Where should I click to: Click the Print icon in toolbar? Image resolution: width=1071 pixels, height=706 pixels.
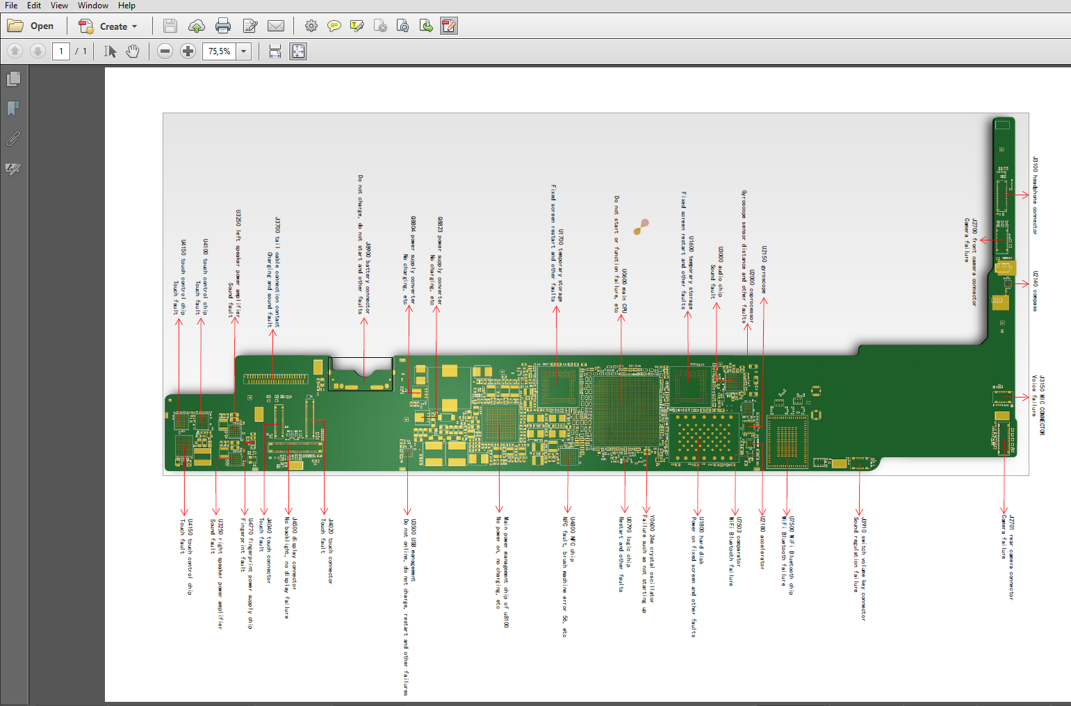223,26
